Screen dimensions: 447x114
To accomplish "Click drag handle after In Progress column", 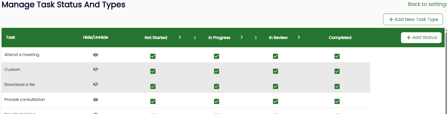I will click(255, 38).
